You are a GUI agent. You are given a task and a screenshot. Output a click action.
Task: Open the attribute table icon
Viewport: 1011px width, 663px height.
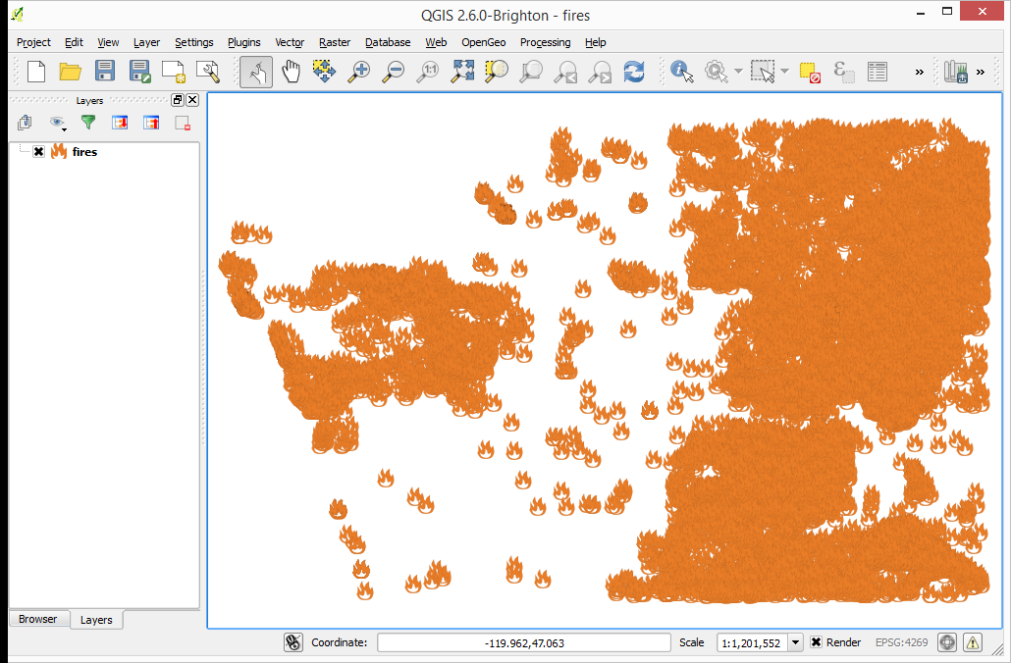pos(877,72)
